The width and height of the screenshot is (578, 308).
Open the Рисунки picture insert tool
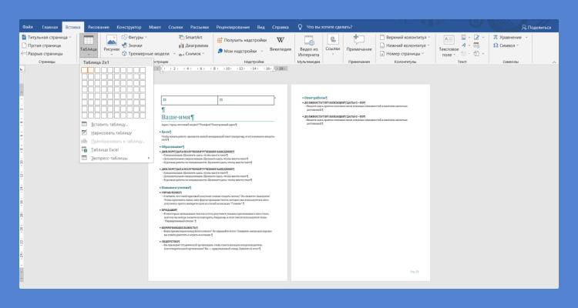point(112,44)
